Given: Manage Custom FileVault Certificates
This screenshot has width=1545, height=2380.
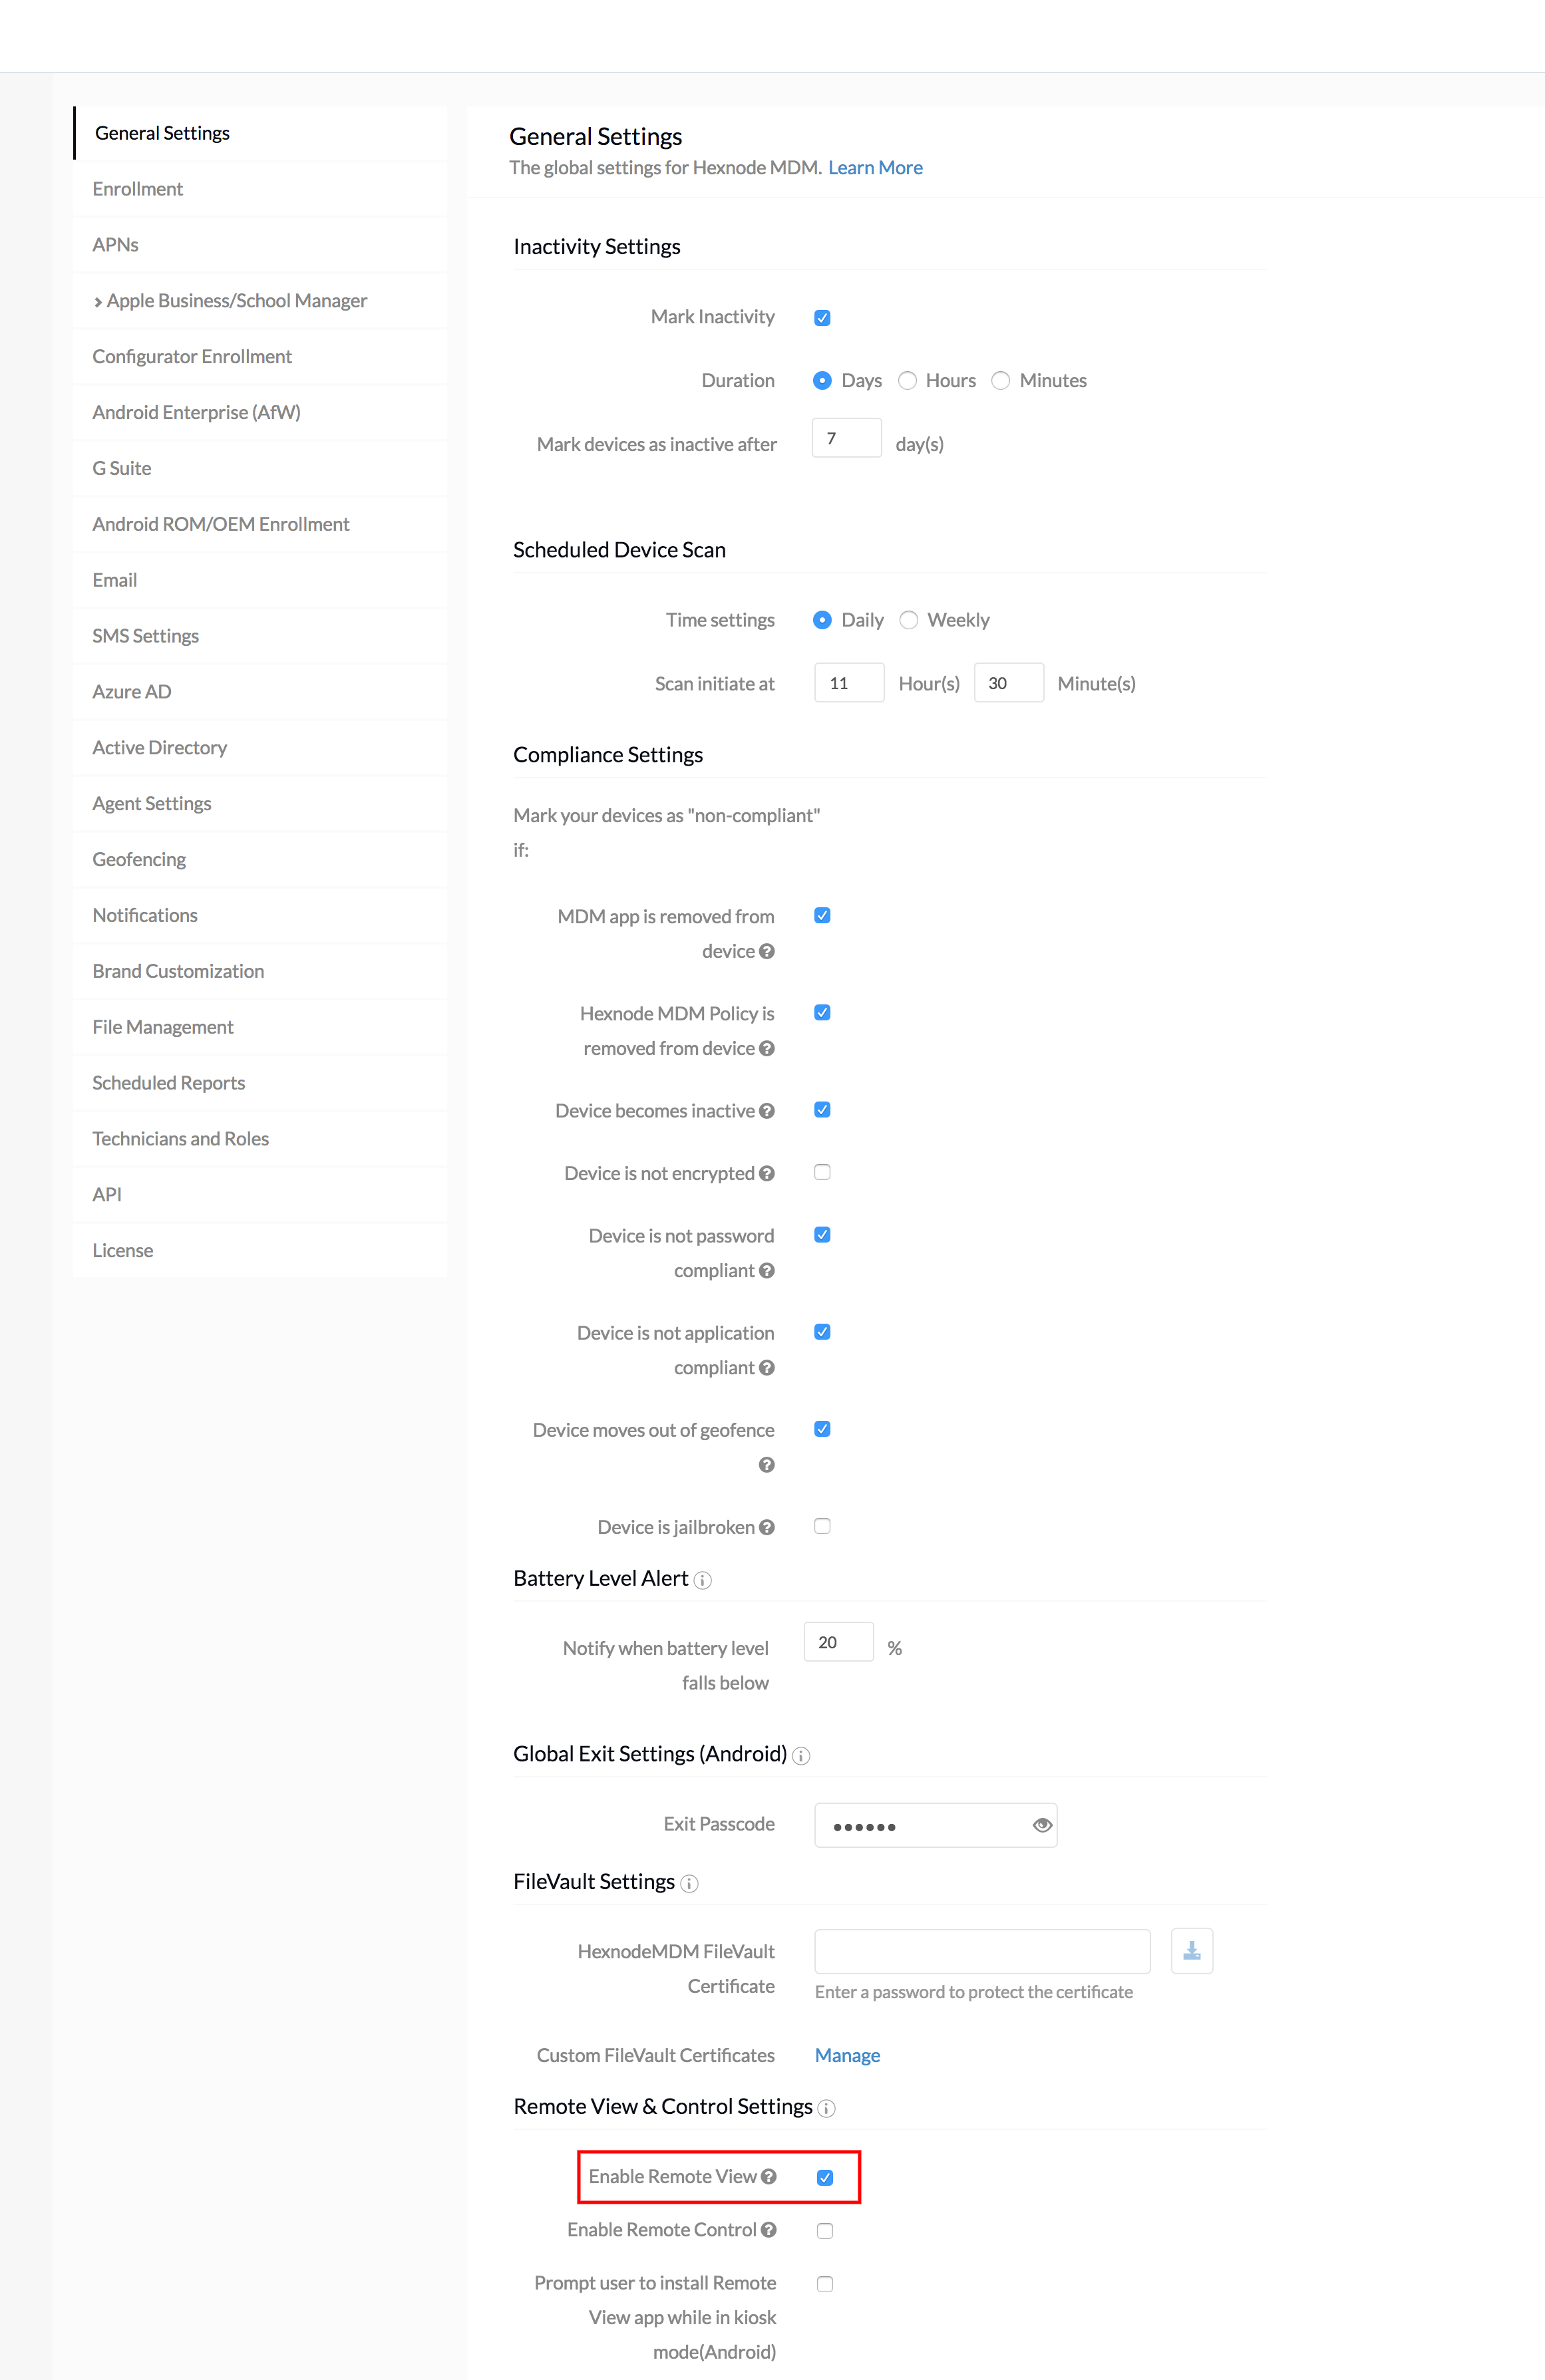Looking at the screenshot, I should (x=847, y=2055).
